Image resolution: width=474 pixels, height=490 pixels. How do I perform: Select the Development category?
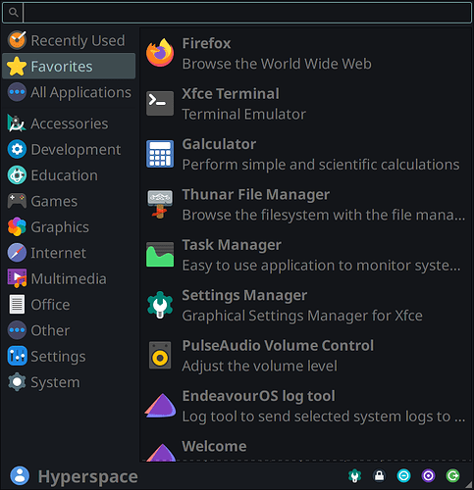click(x=69, y=150)
